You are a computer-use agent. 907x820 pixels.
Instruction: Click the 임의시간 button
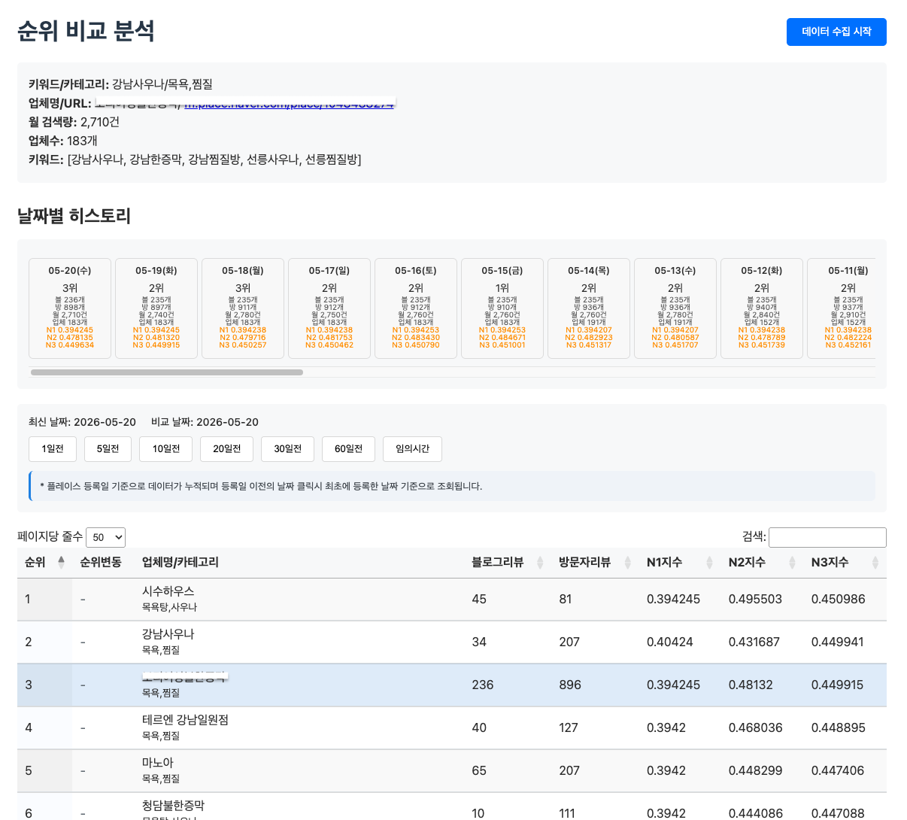[x=412, y=449]
